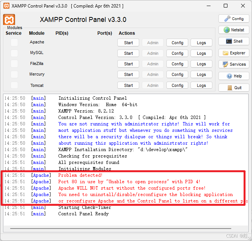Open Mercury Logs menu
252x241 pixels.
[201, 74]
